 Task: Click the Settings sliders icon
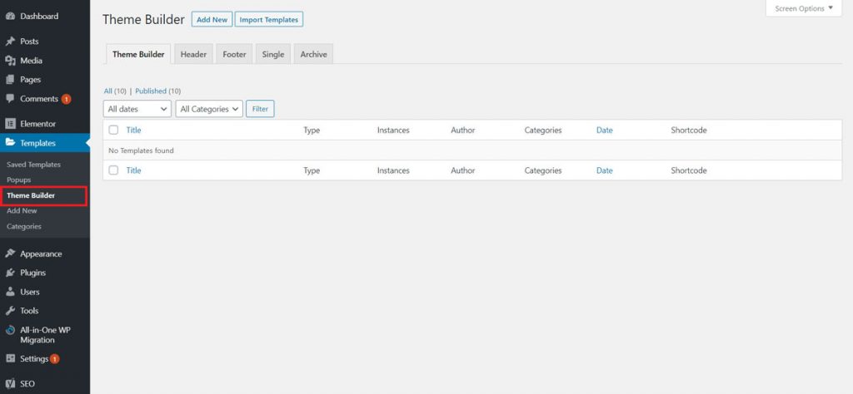[10, 359]
